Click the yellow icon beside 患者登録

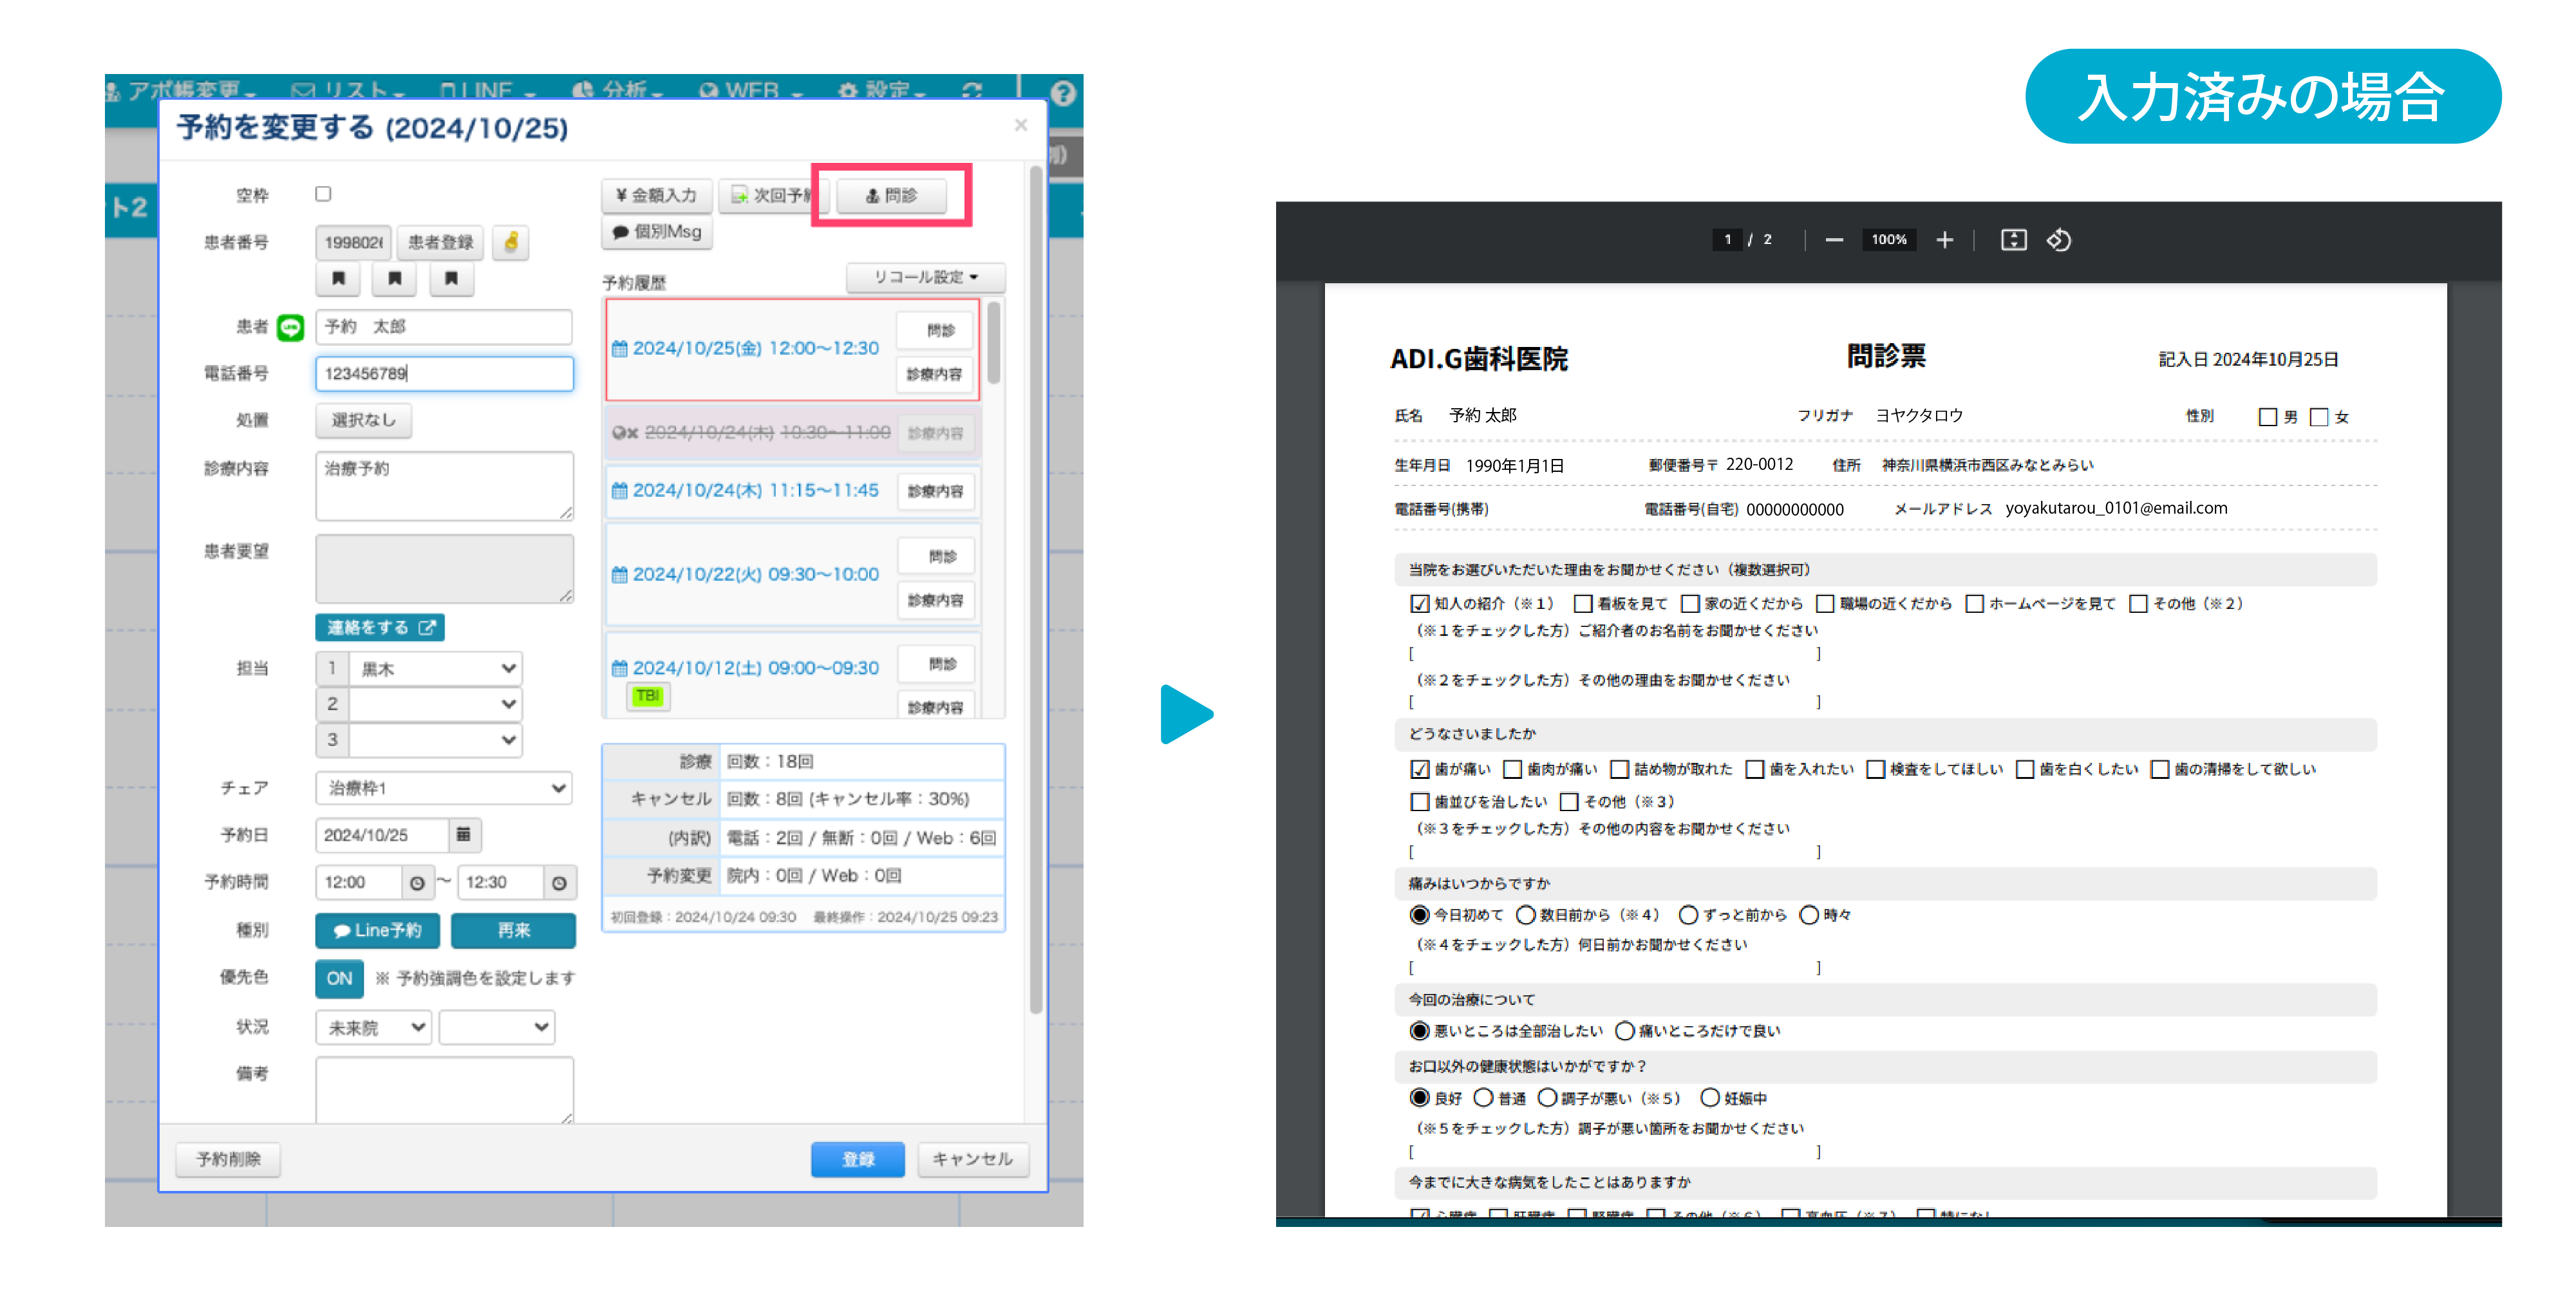511,242
